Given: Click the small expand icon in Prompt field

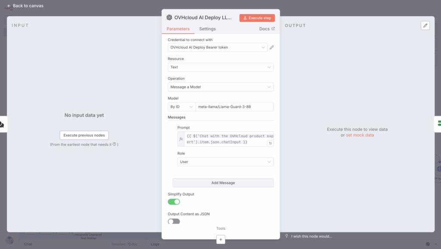Looking at the screenshot, I should (270, 143).
